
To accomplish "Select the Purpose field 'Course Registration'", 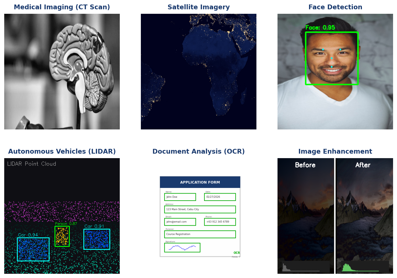I will pos(200,234).
